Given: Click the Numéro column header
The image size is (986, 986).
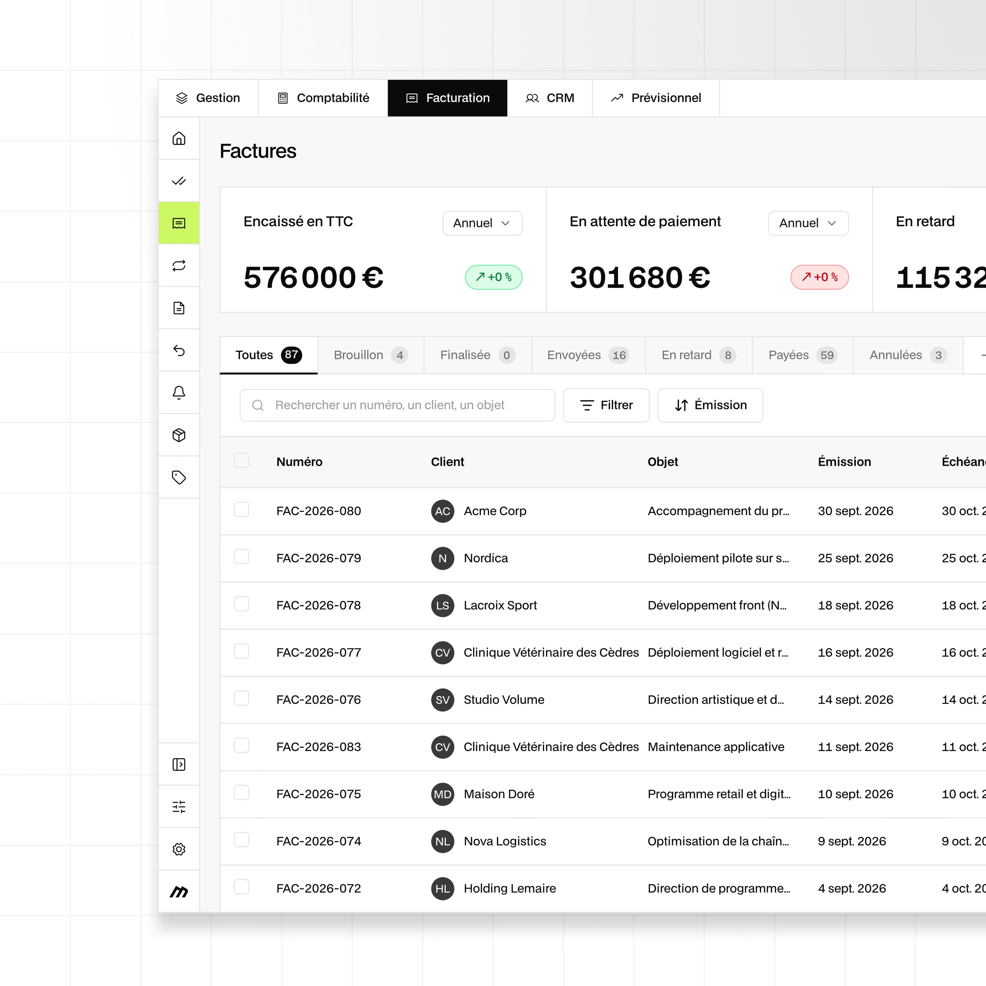Looking at the screenshot, I should 299,462.
